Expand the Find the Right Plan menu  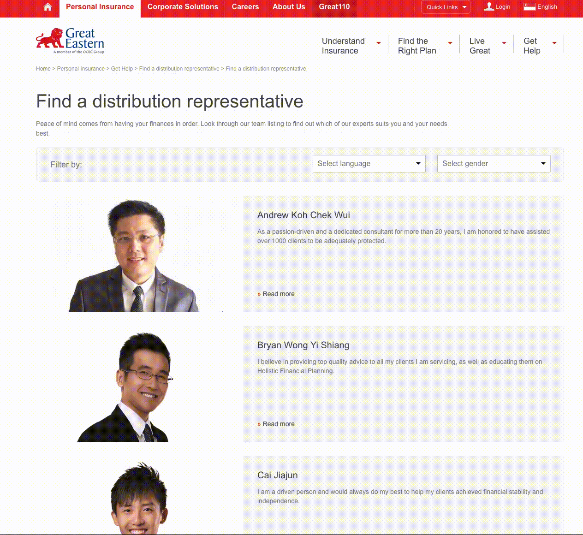point(425,46)
